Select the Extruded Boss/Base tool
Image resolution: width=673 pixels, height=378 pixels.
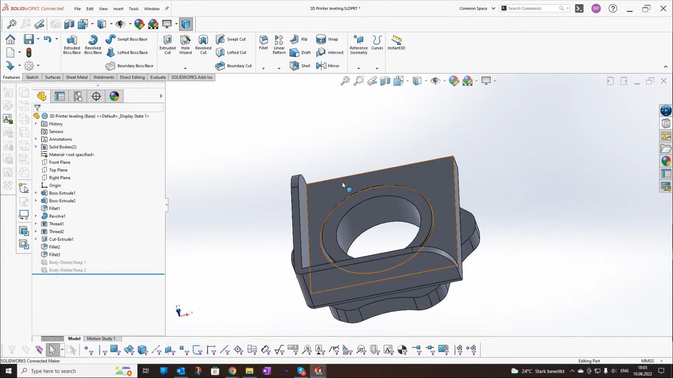[x=72, y=44]
